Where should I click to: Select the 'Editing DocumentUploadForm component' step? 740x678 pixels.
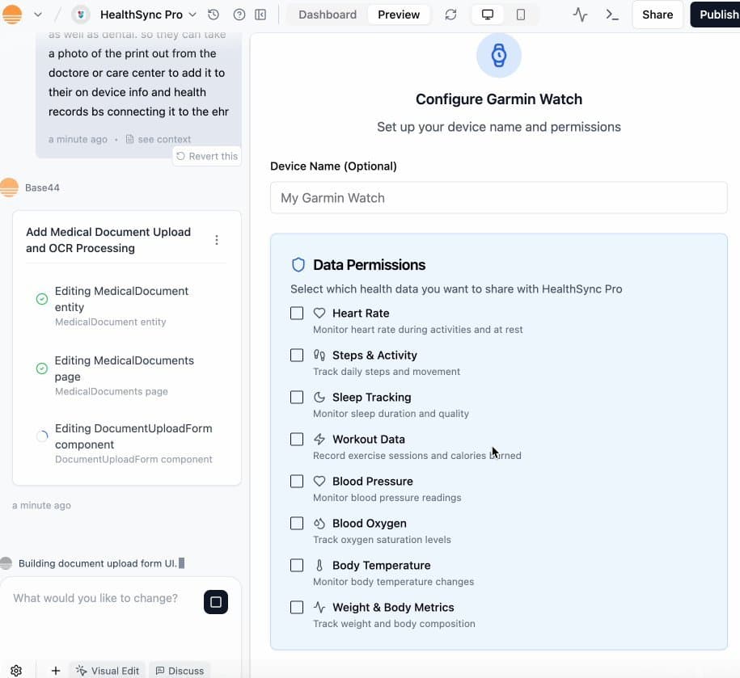[126, 443]
